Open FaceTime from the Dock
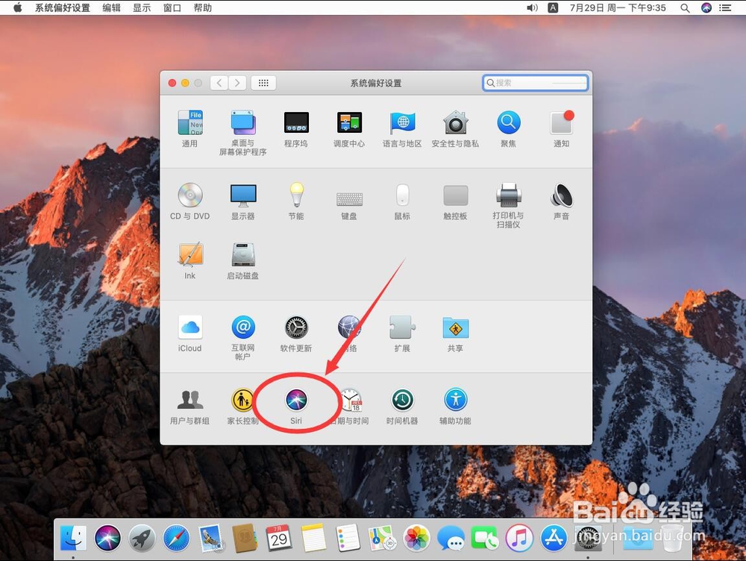 point(485,538)
